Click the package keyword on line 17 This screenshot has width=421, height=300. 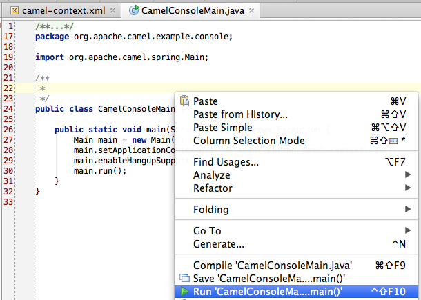52,37
